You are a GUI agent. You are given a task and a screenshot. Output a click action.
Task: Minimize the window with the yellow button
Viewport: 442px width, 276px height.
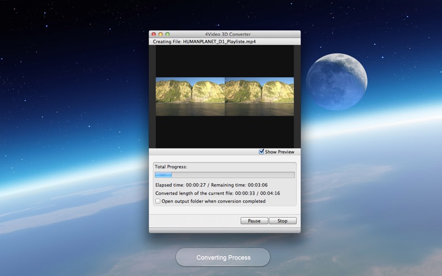(x=160, y=34)
